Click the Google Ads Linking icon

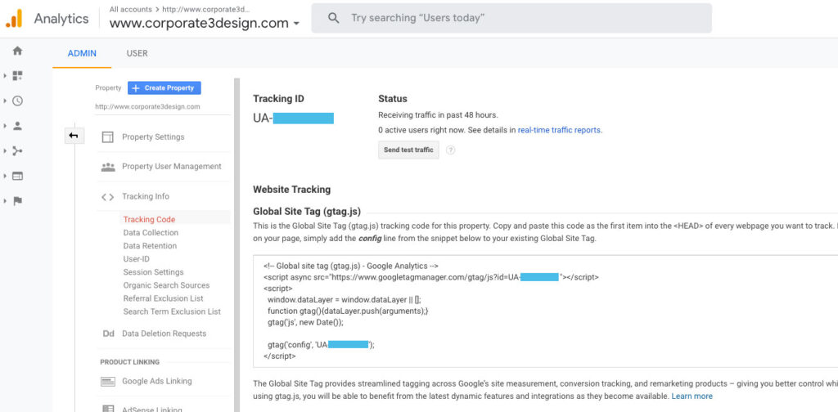tap(108, 382)
